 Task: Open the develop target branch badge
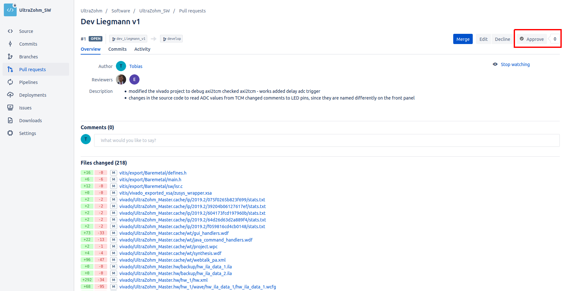(171, 38)
